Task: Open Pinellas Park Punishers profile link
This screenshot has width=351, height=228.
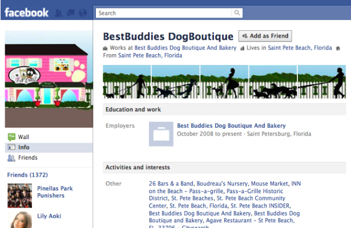Action: point(55,192)
